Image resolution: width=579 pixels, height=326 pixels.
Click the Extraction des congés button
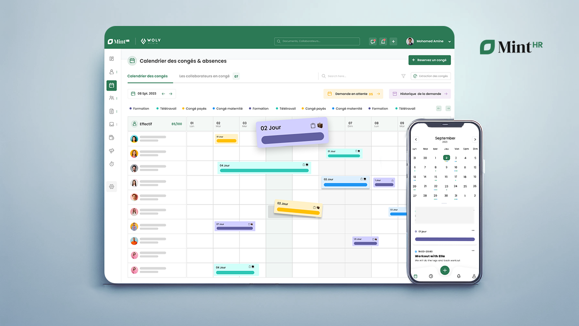(x=430, y=76)
